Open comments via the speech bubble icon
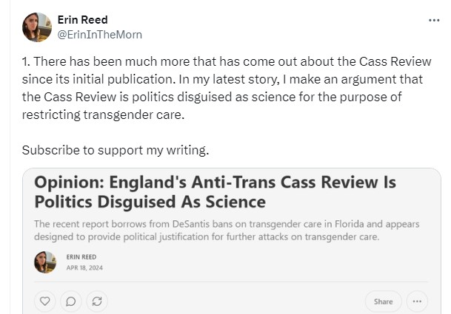The width and height of the screenshot is (451, 314). click(70, 301)
